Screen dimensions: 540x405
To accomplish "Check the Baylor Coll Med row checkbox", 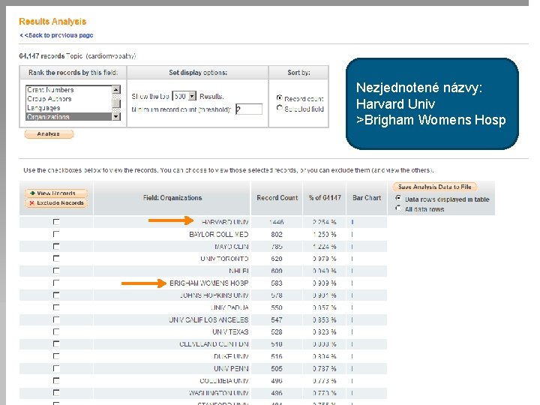I will 56,234.
